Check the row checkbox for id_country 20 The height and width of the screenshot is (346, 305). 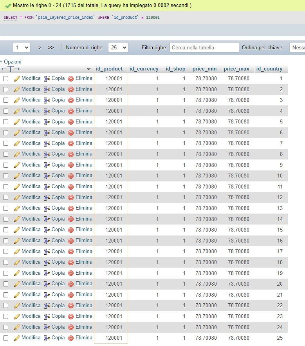[x=6, y=284]
